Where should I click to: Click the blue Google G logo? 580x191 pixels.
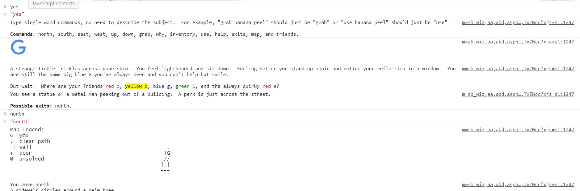pos(18,48)
